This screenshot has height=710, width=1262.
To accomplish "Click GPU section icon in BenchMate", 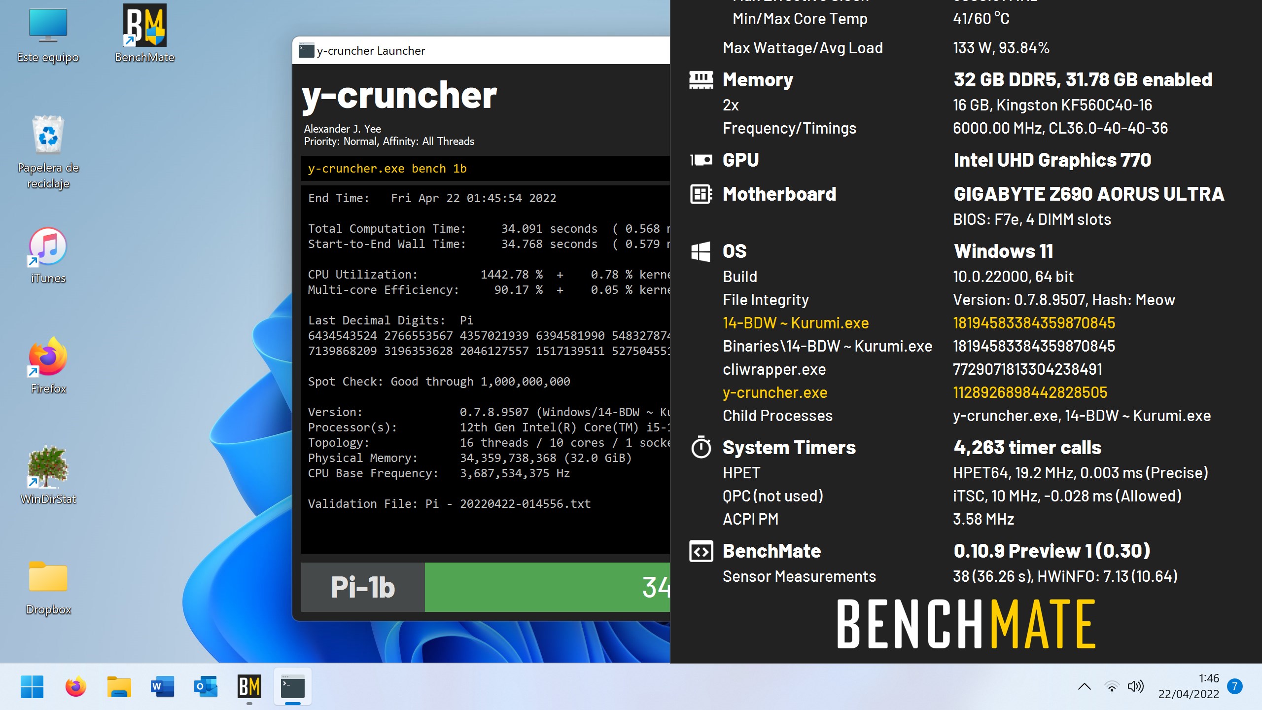I will pyautogui.click(x=701, y=160).
